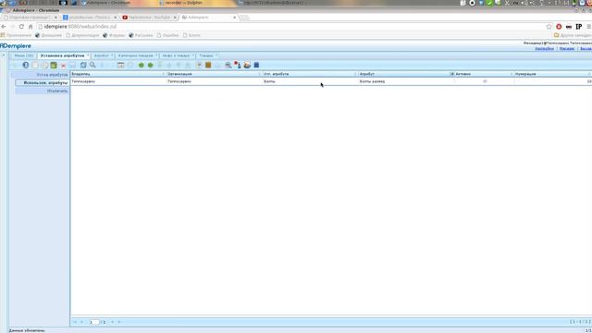Click the browser address bar

pos(290,27)
